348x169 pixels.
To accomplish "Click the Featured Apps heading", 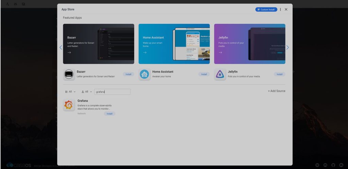I will point(72,18).
